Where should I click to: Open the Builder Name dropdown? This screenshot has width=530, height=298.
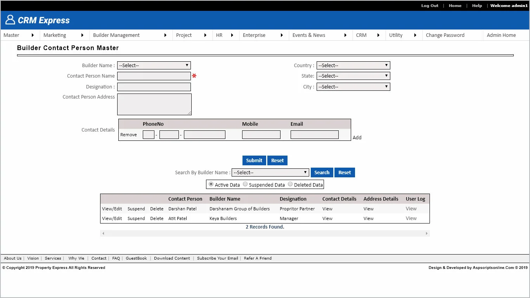coord(154,65)
